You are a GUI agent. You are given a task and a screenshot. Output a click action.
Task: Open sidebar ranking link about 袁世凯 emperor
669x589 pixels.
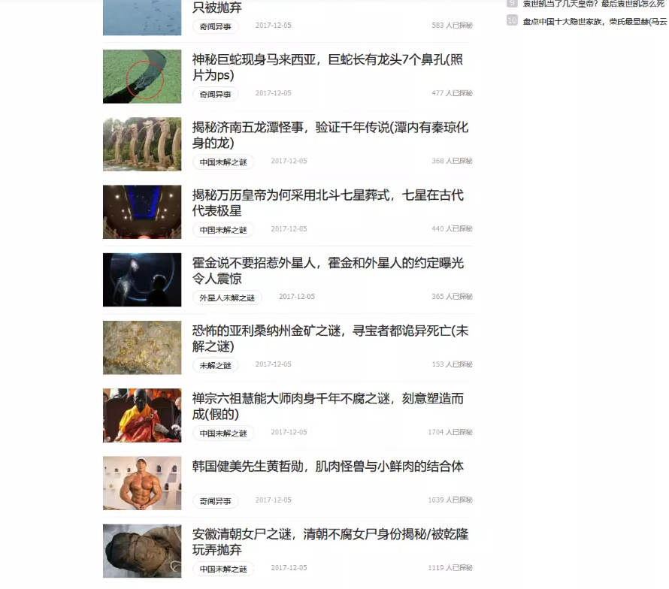pyautogui.click(x=594, y=4)
